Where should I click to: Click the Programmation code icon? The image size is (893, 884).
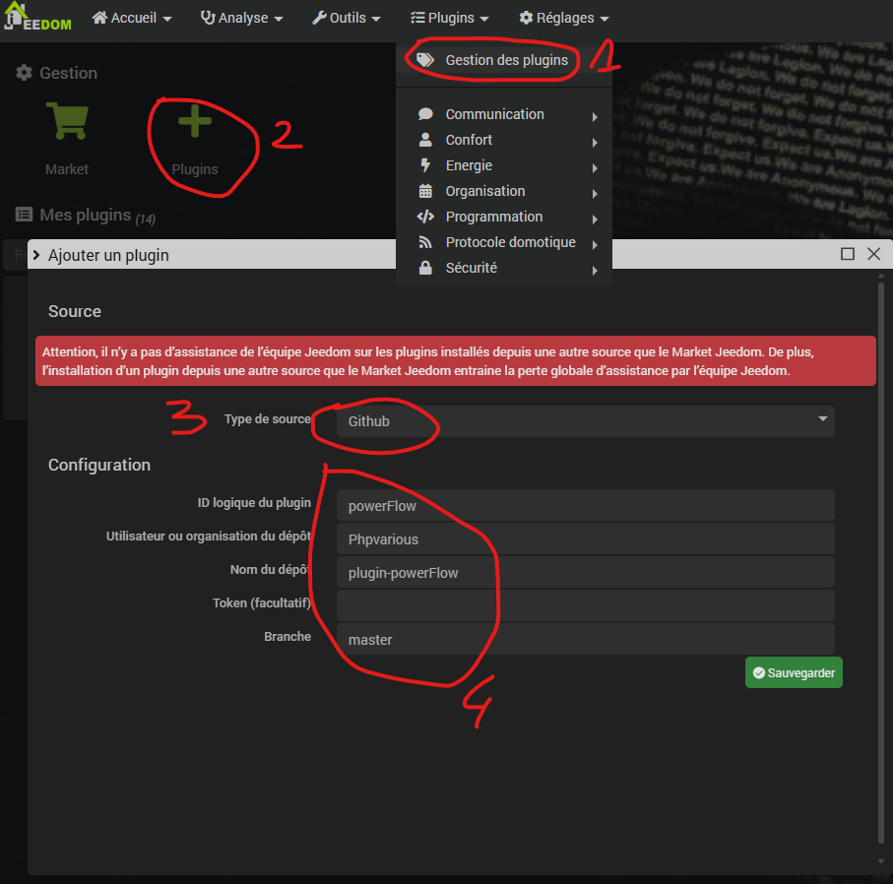pyautogui.click(x=425, y=217)
